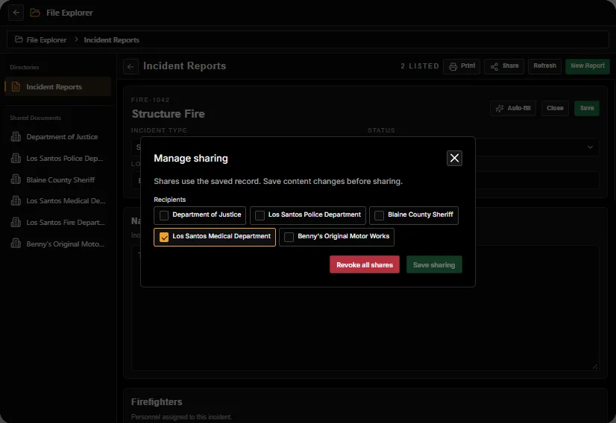Click the share network icon

(x=494, y=67)
